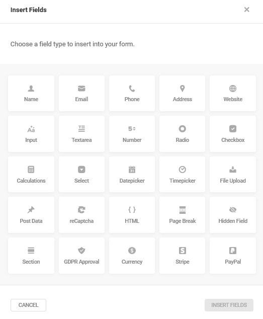
Task: Choose the Calculations field tile
Action: click(x=31, y=175)
